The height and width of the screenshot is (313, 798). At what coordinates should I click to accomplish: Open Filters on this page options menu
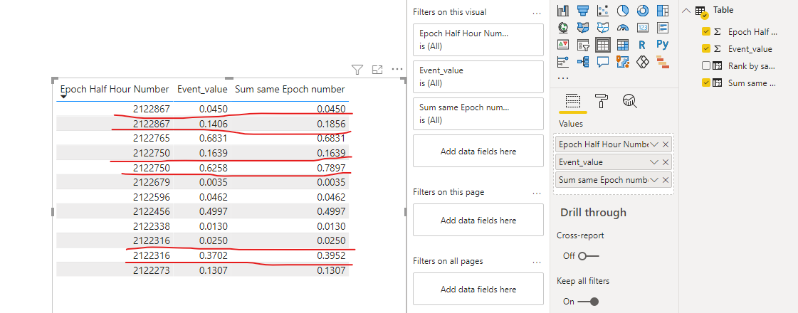[537, 193]
